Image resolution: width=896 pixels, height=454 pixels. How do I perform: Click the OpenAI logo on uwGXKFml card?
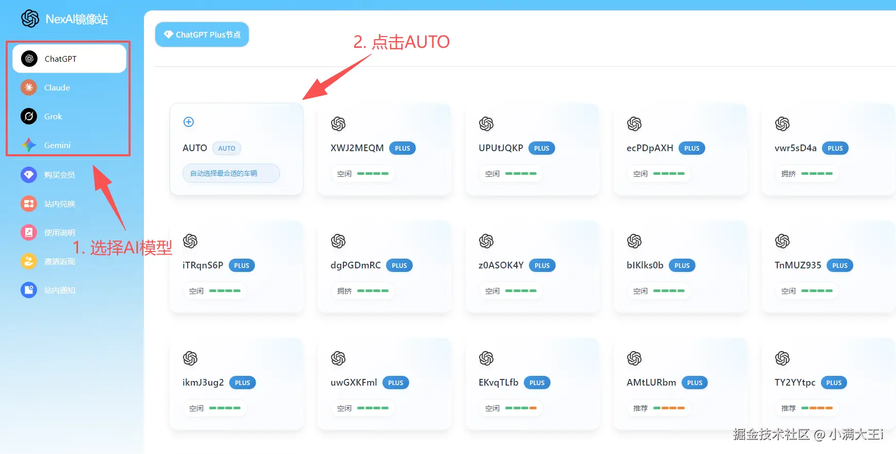pos(338,358)
